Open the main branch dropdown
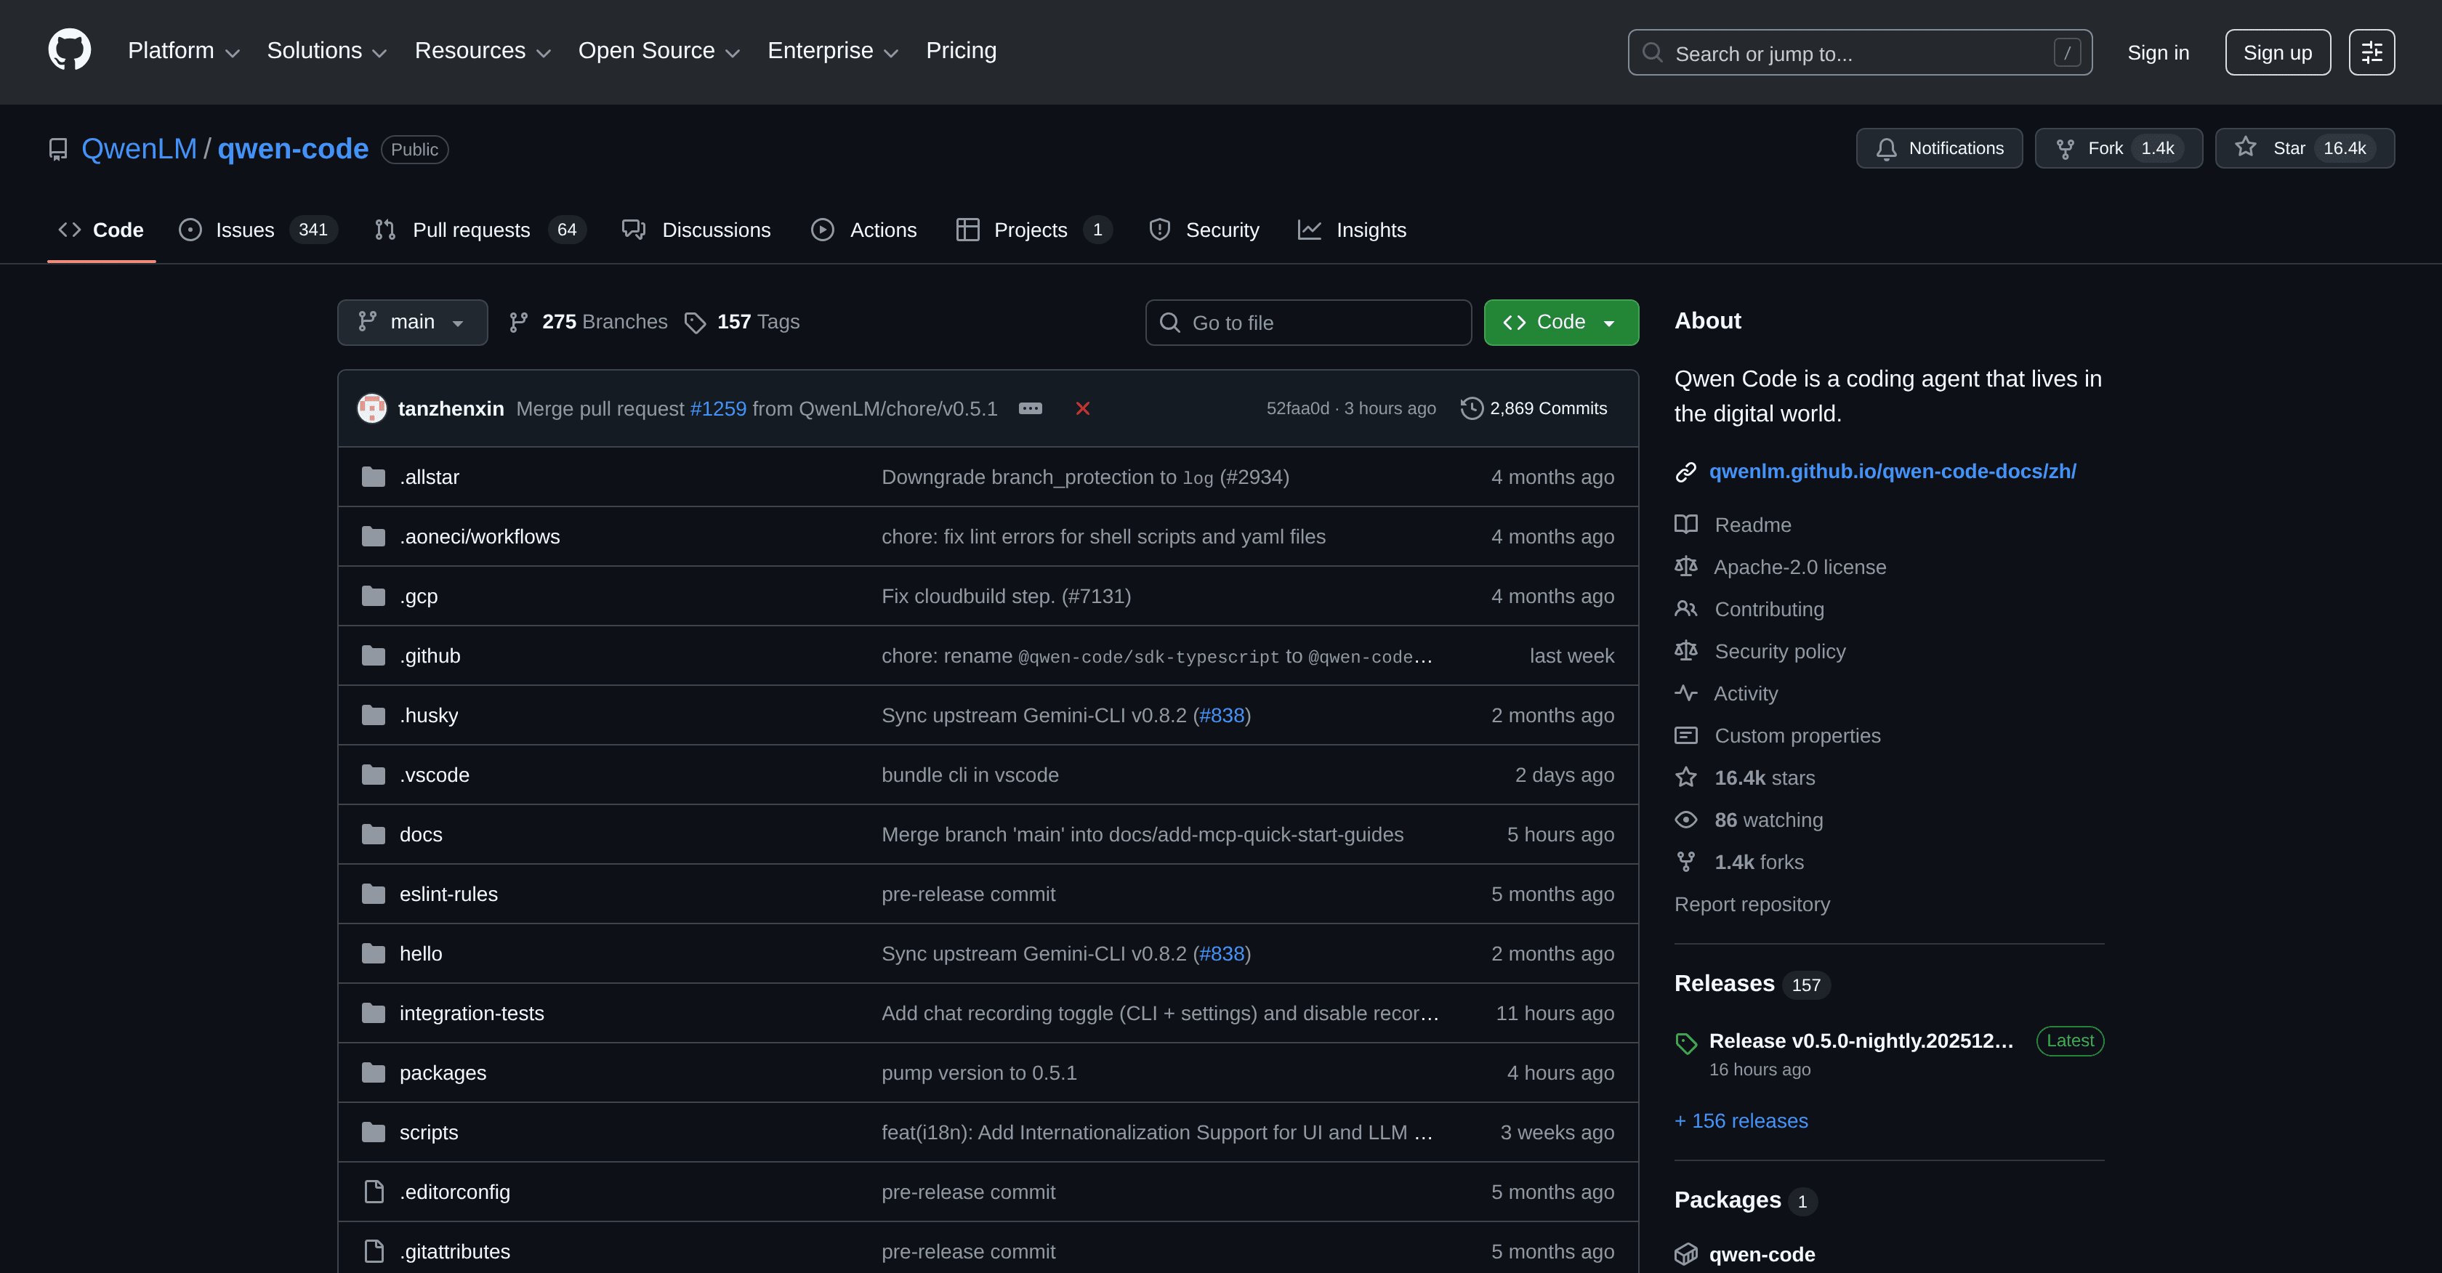Image resolution: width=2442 pixels, height=1273 pixels. 411,323
